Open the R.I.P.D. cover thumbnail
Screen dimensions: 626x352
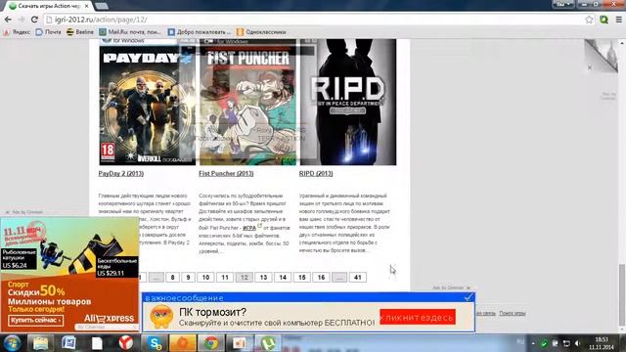348,102
